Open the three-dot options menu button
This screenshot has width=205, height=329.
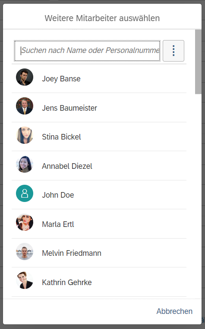pos(173,51)
